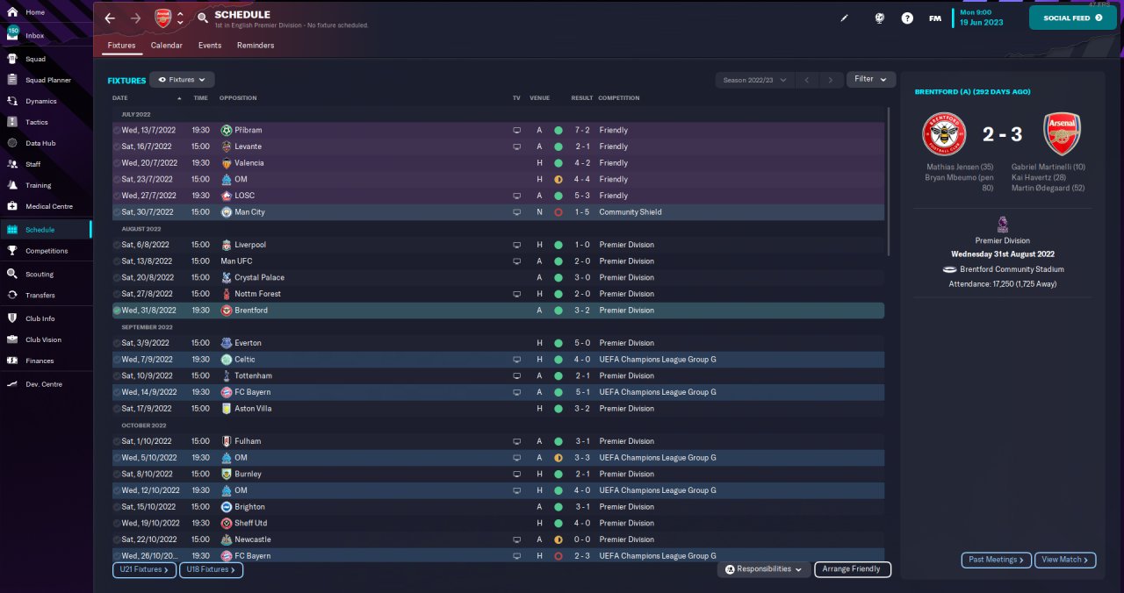Open the Home sidebar icon

click(12, 12)
